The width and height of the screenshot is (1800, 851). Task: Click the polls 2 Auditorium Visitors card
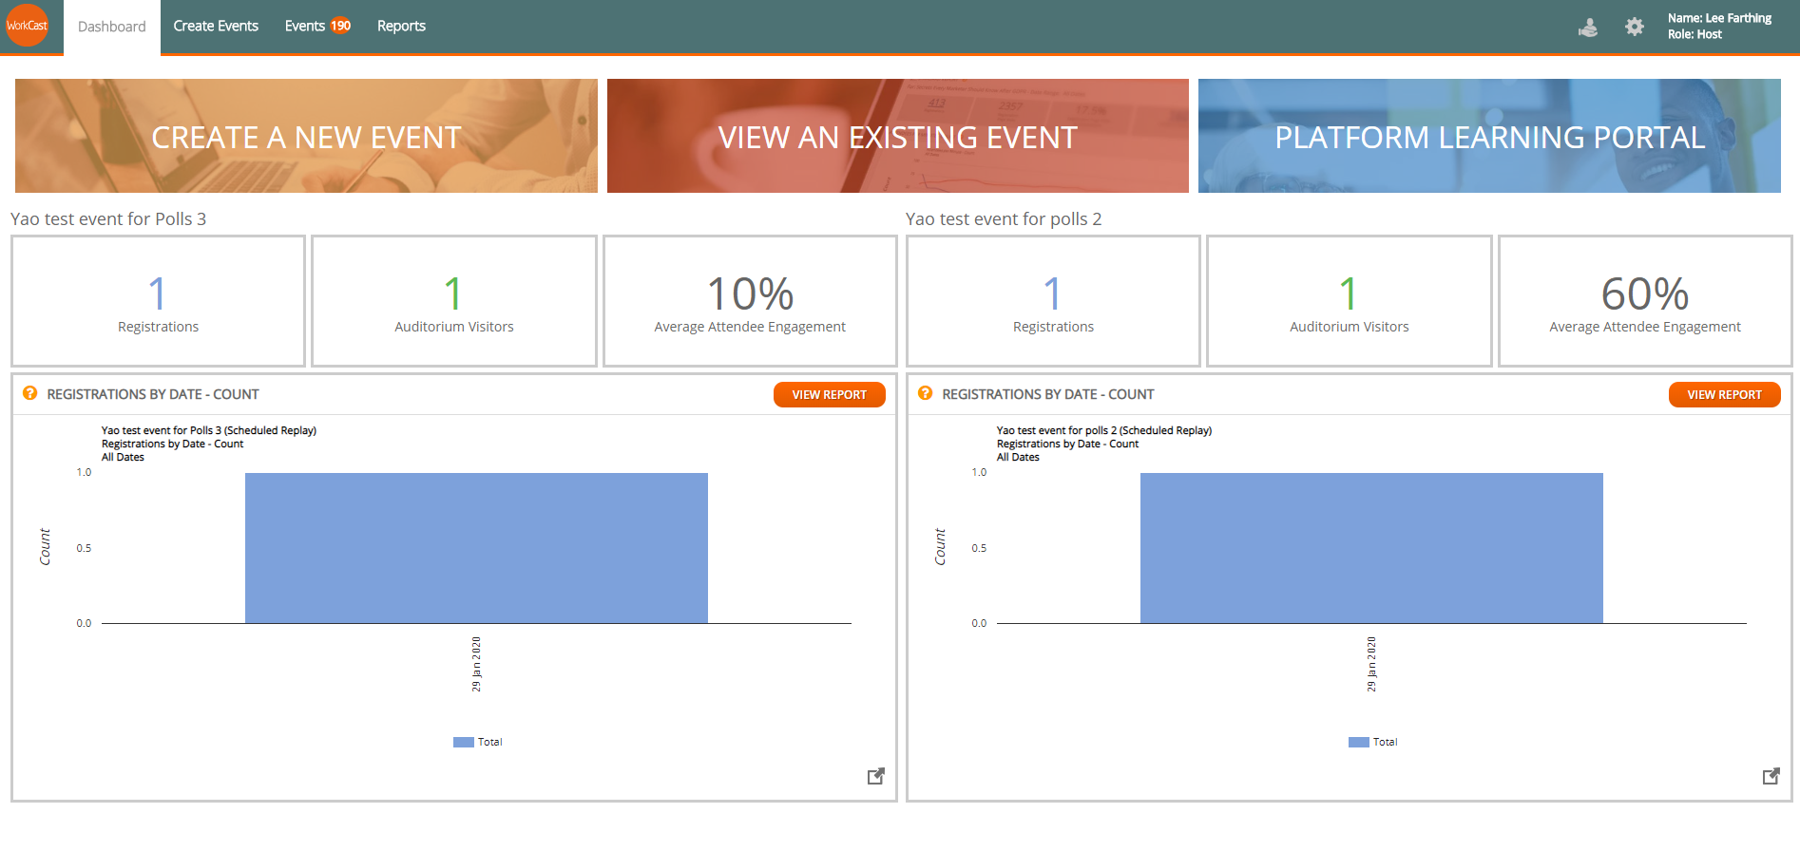click(x=1350, y=301)
